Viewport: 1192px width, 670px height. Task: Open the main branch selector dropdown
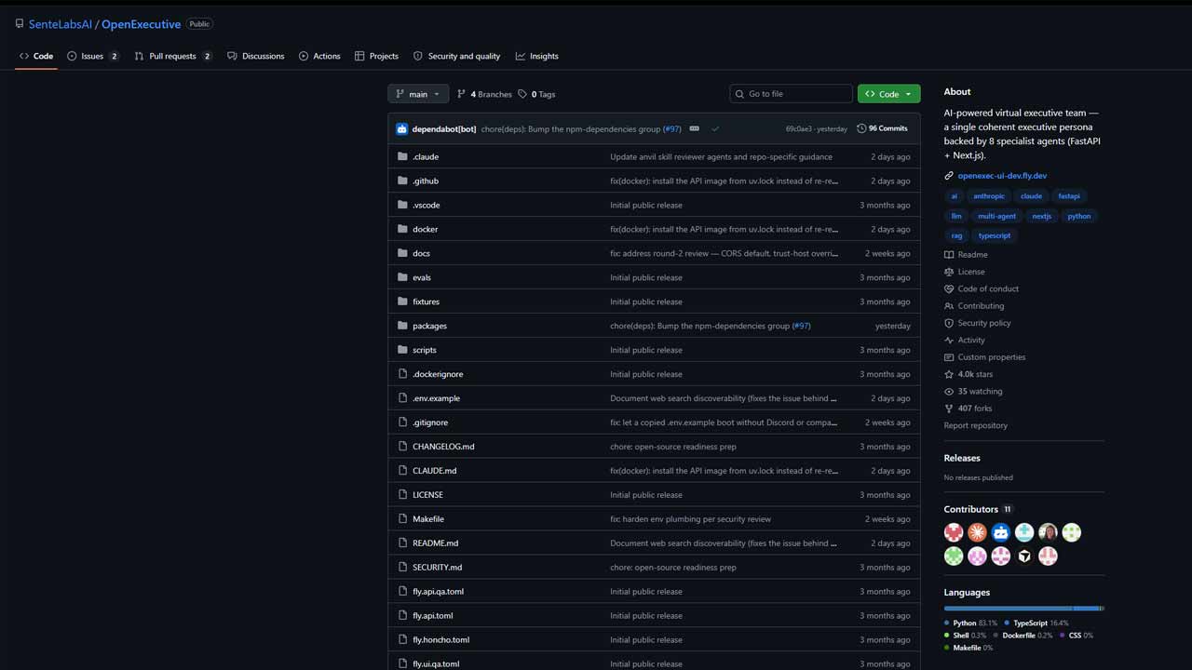[418, 94]
